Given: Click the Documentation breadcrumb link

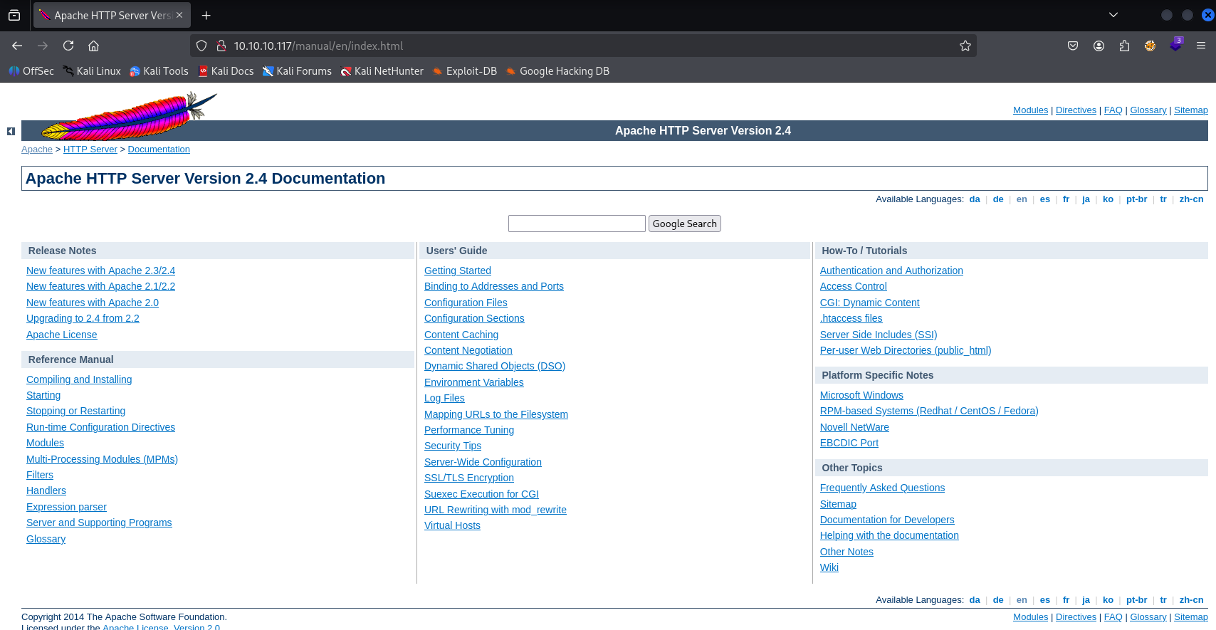Looking at the screenshot, I should click(159, 149).
